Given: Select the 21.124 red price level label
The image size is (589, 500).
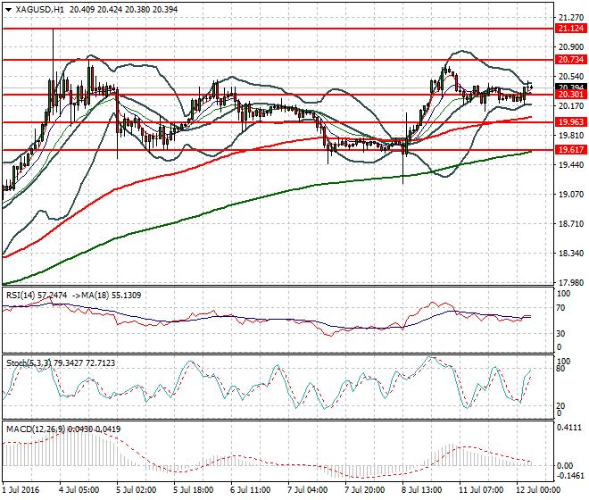Looking at the screenshot, I should pyautogui.click(x=570, y=29).
